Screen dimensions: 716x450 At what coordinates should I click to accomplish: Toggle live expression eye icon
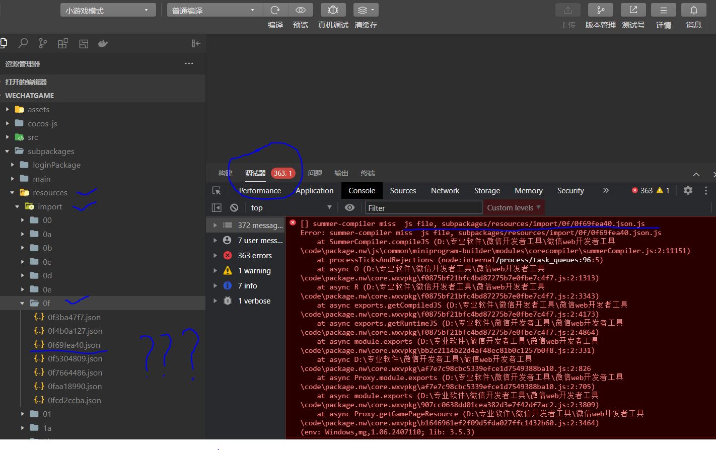(349, 208)
